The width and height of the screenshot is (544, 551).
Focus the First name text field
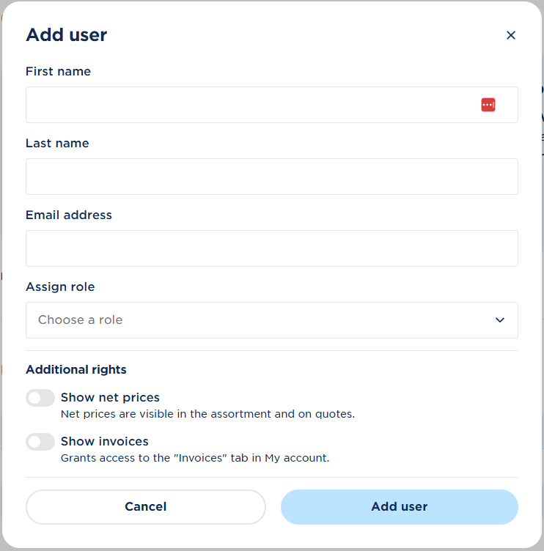[x=272, y=105]
